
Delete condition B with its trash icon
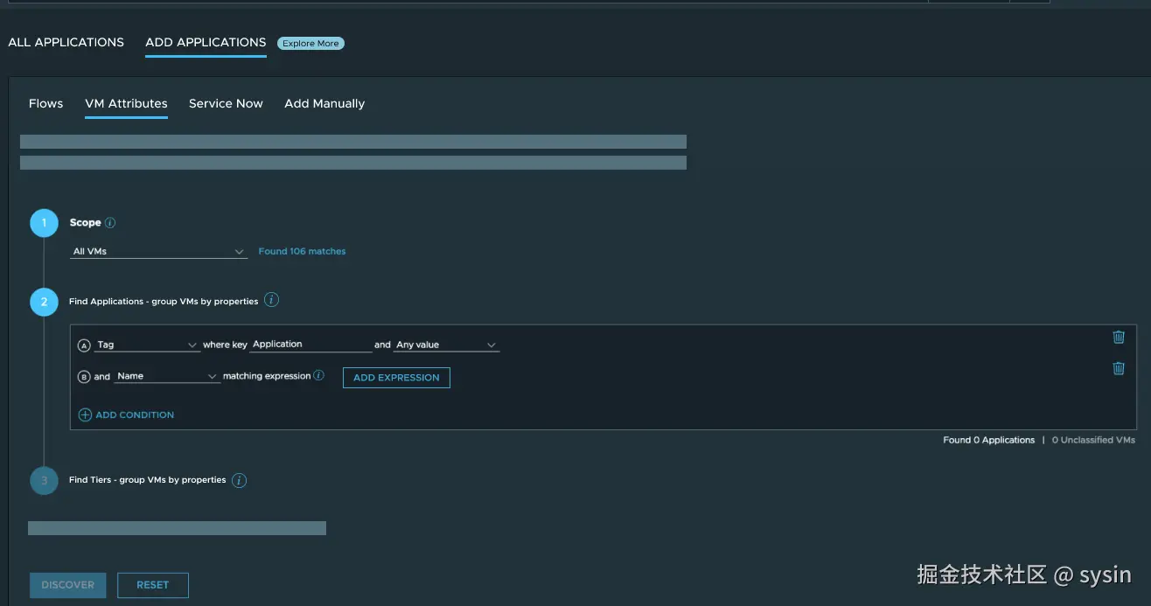point(1118,368)
